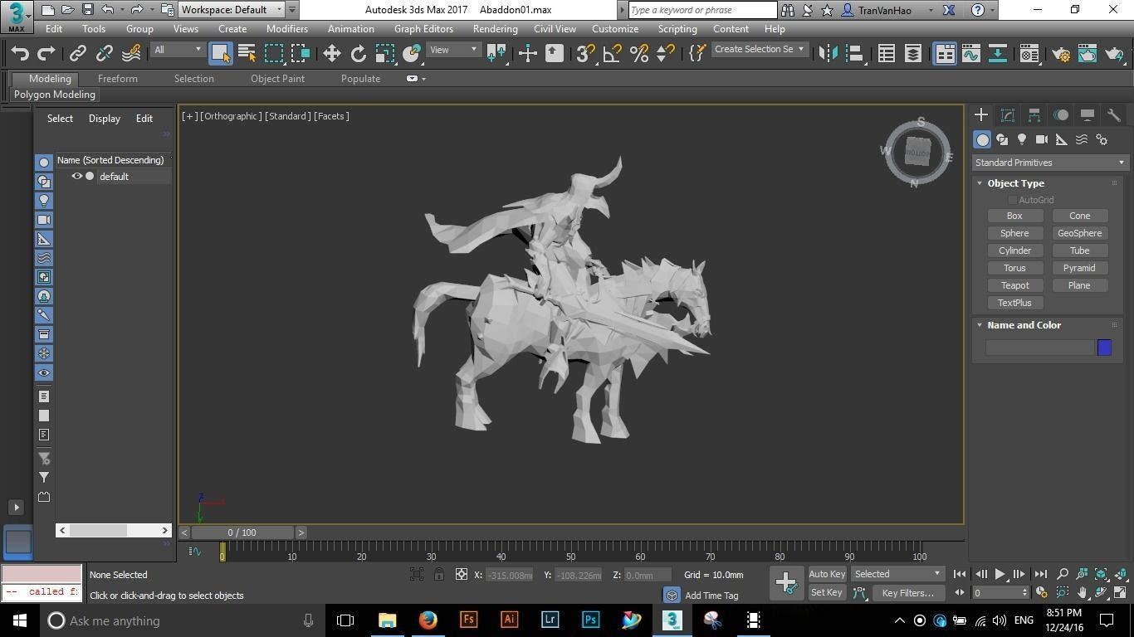Switch to Lights category in Create panel
The image size is (1134, 637).
pos(1022,139)
